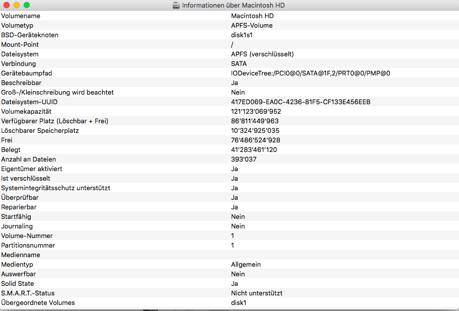Click the free space value 76'486'524'928
The width and height of the screenshot is (459, 311).
click(x=256, y=140)
